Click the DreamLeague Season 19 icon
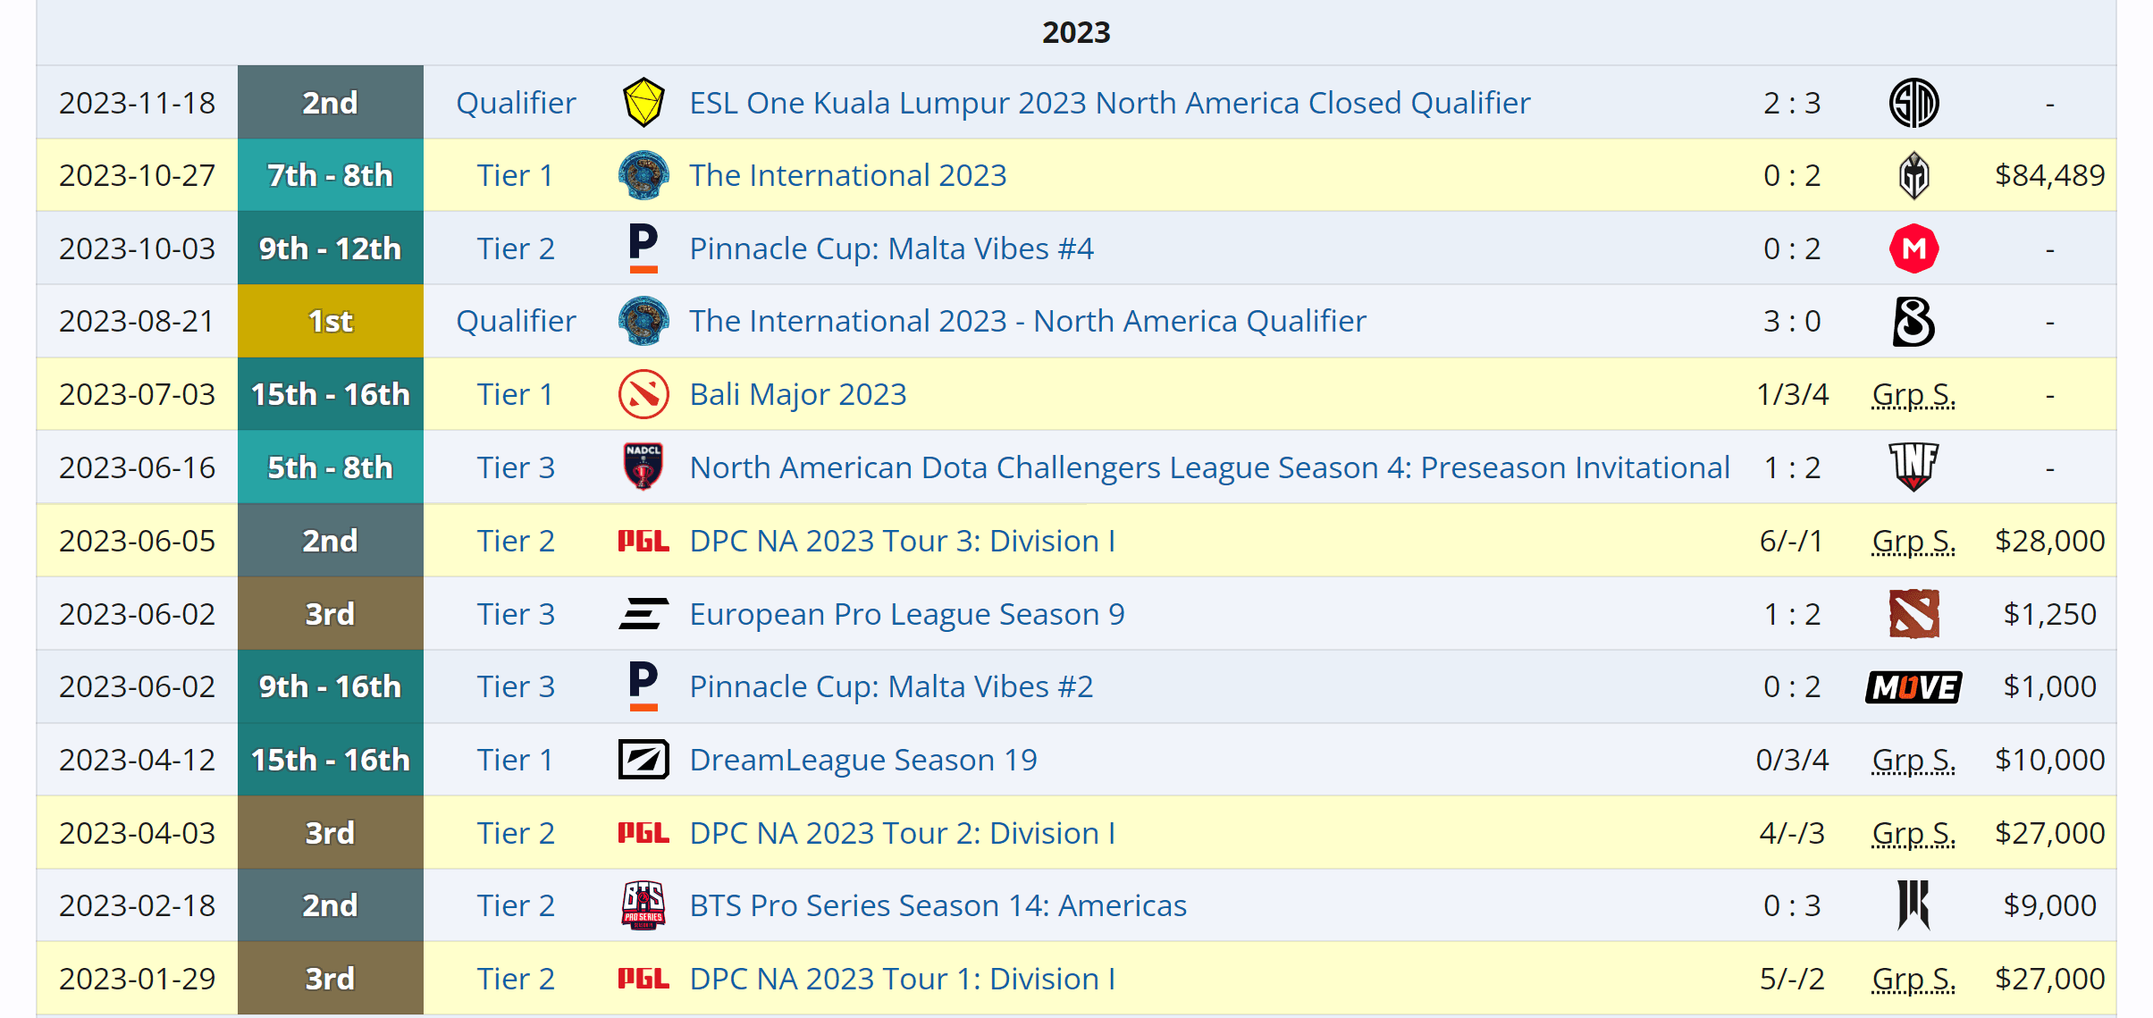Viewport: 2153px width, 1018px height. tap(643, 760)
